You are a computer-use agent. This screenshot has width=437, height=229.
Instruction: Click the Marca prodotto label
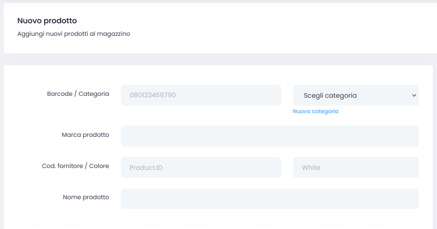tap(85, 135)
